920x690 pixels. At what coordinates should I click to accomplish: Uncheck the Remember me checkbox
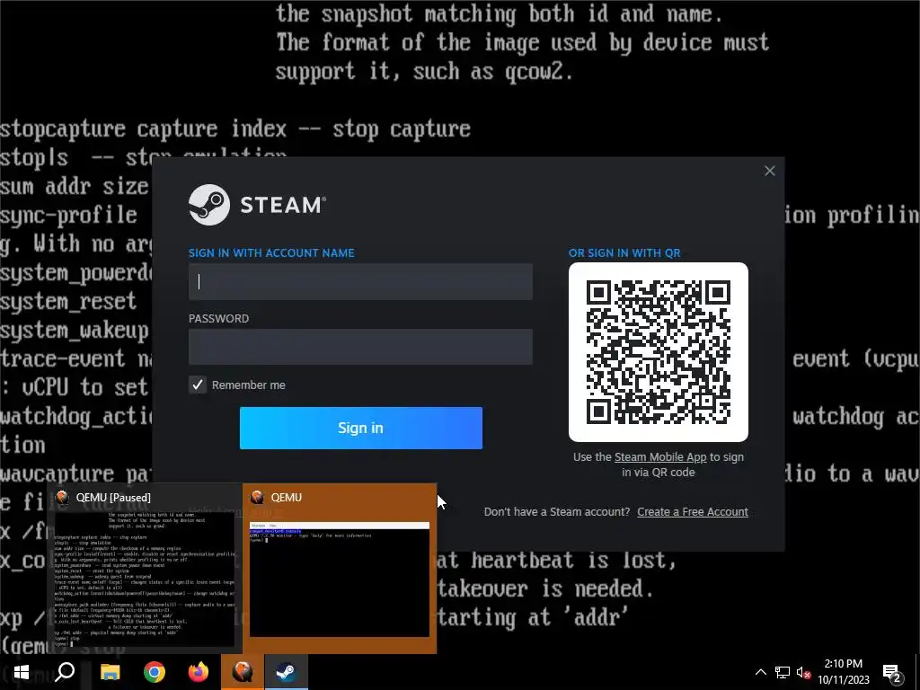click(x=198, y=385)
